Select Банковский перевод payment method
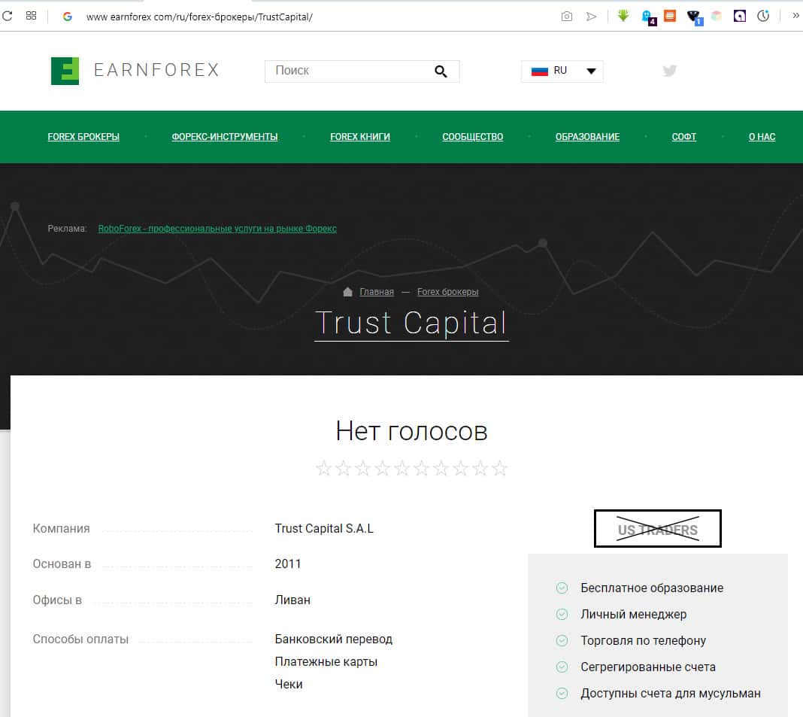Viewport: 803px width, 717px height. pos(333,639)
